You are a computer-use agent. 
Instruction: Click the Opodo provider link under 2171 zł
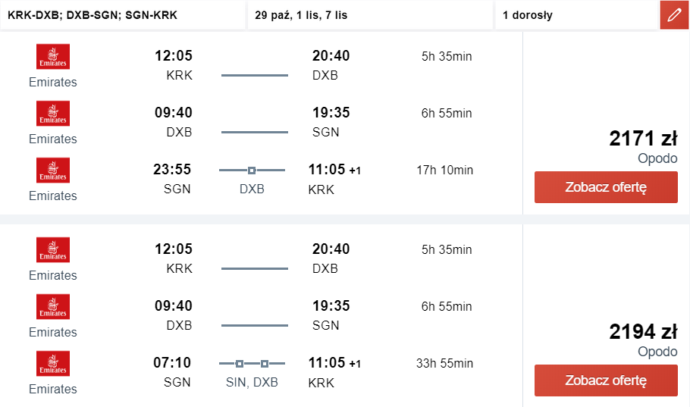click(657, 158)
